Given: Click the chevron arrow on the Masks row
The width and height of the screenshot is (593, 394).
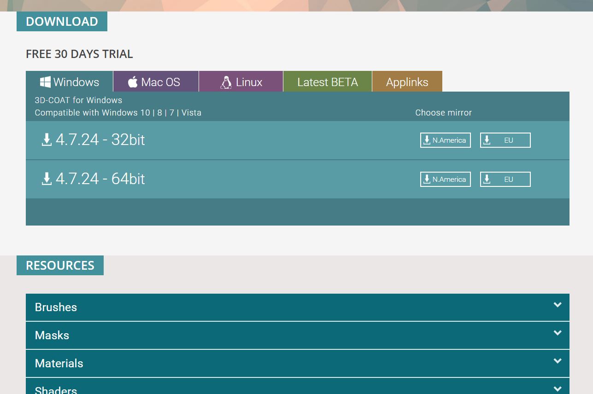Looking at the screenshot, I should tap(558, 333).
